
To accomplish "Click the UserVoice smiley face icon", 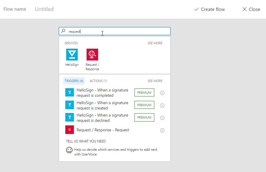I will pos(69,150).
